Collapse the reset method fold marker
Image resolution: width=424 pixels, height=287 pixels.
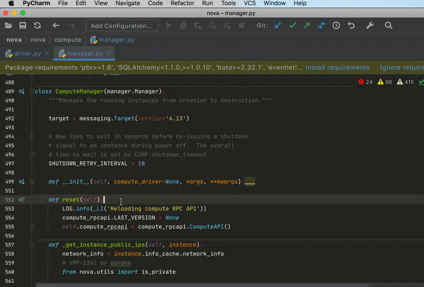click(x=31, y=200)
